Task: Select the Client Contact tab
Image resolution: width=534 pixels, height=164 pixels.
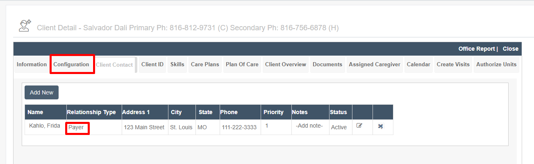Action: pyautogui.click(x=114, y=65)
